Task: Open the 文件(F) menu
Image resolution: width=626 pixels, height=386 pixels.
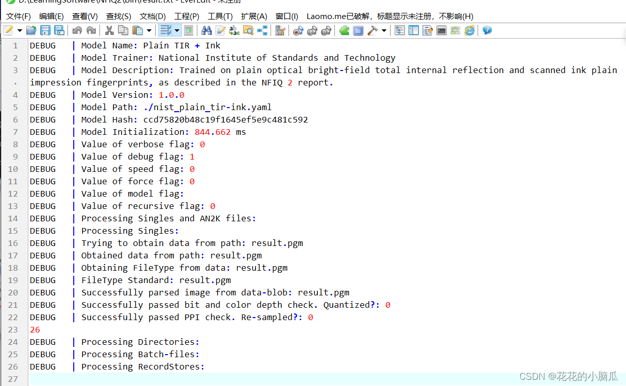Action: click(19, 16)
